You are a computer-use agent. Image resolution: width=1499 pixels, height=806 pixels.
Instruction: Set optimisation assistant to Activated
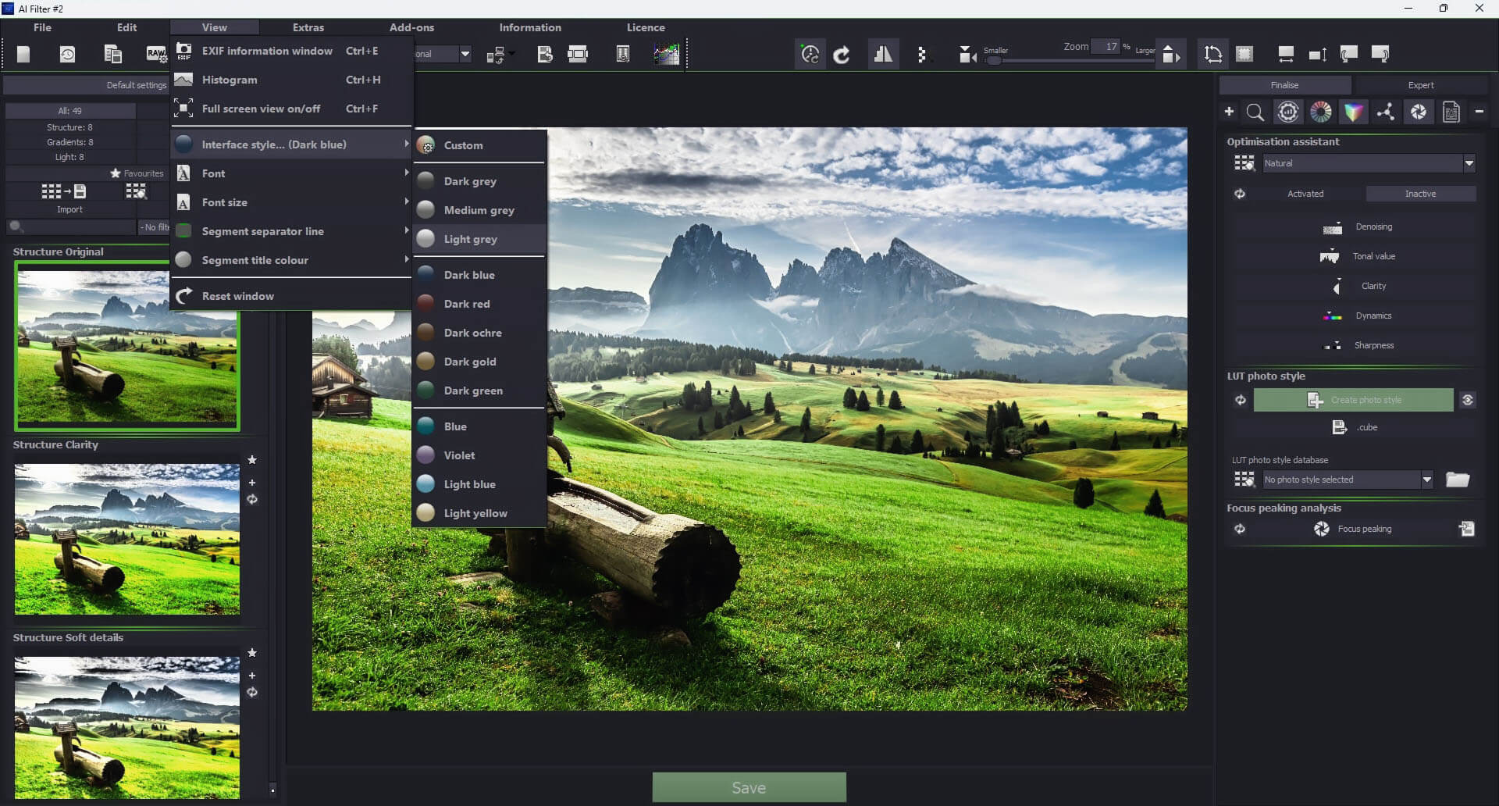pyautogui.click(x=1305, y=193)
